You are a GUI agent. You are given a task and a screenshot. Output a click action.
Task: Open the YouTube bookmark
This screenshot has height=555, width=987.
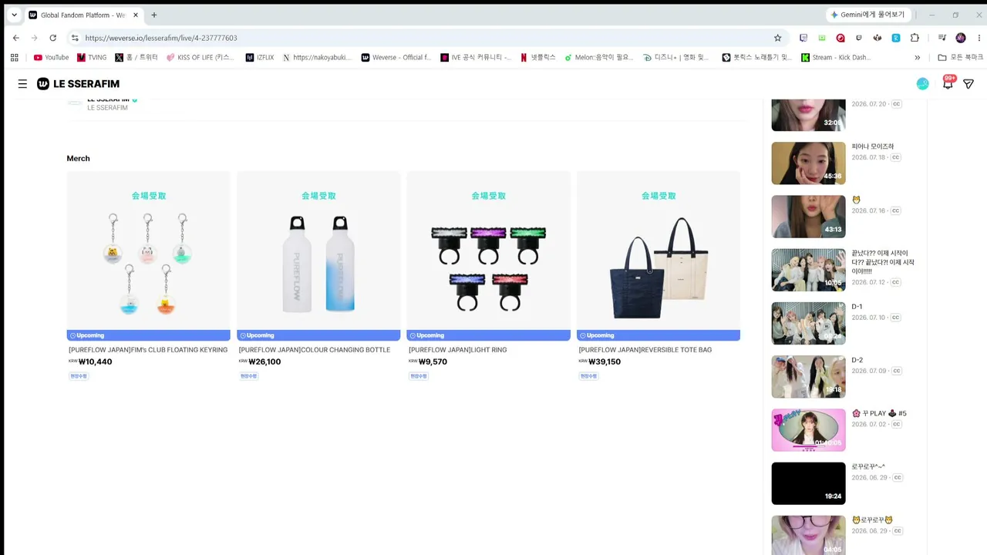click(x=51, y=57)
